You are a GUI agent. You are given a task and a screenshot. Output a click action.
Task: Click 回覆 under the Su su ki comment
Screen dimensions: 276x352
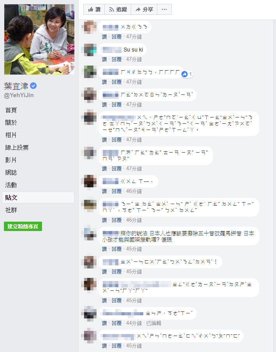click(x=116, y=59)
